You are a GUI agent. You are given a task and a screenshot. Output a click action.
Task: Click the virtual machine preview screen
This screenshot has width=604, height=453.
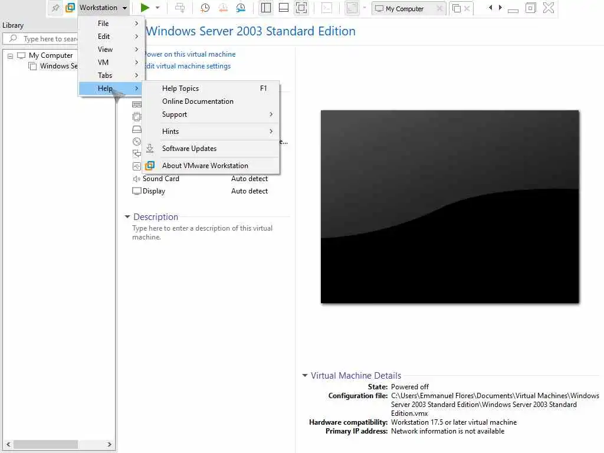click(x=450, y=207)
